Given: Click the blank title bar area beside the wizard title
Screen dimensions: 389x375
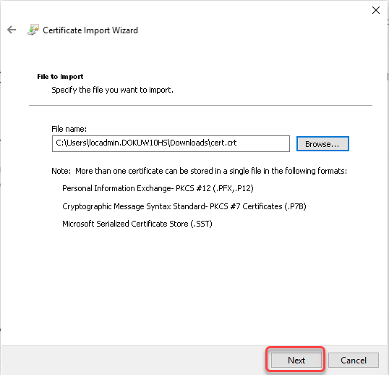Looking at the screenshot, I should 248,30.
